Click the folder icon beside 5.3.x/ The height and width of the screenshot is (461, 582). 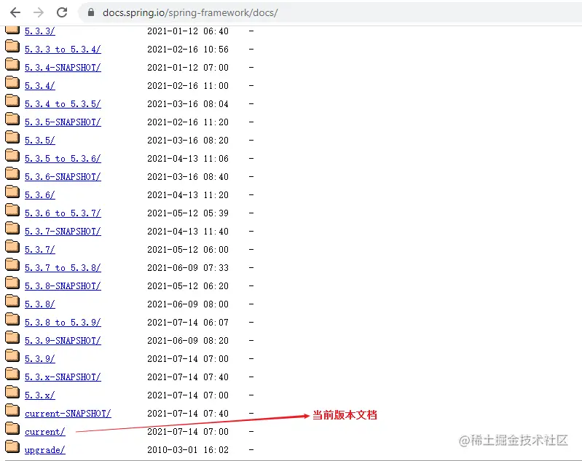pos(12,392)
